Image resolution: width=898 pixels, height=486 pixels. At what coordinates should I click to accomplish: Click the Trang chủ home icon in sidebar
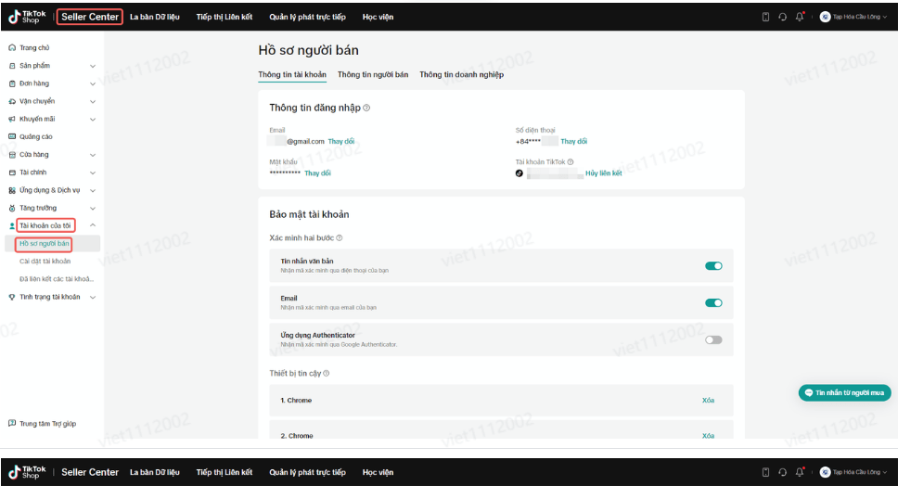pos(12,47)
